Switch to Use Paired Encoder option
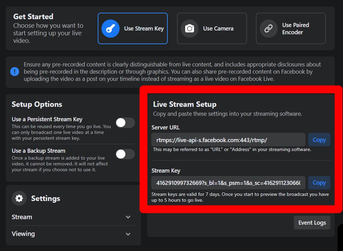 pos(291,28)
